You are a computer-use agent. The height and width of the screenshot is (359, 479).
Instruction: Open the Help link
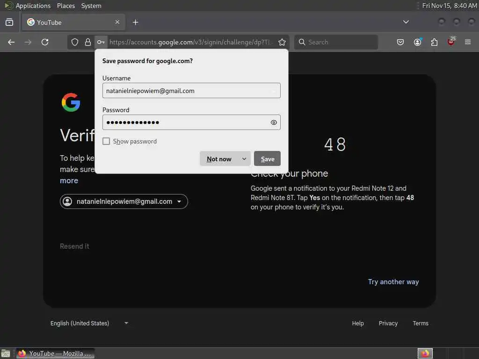358,323
